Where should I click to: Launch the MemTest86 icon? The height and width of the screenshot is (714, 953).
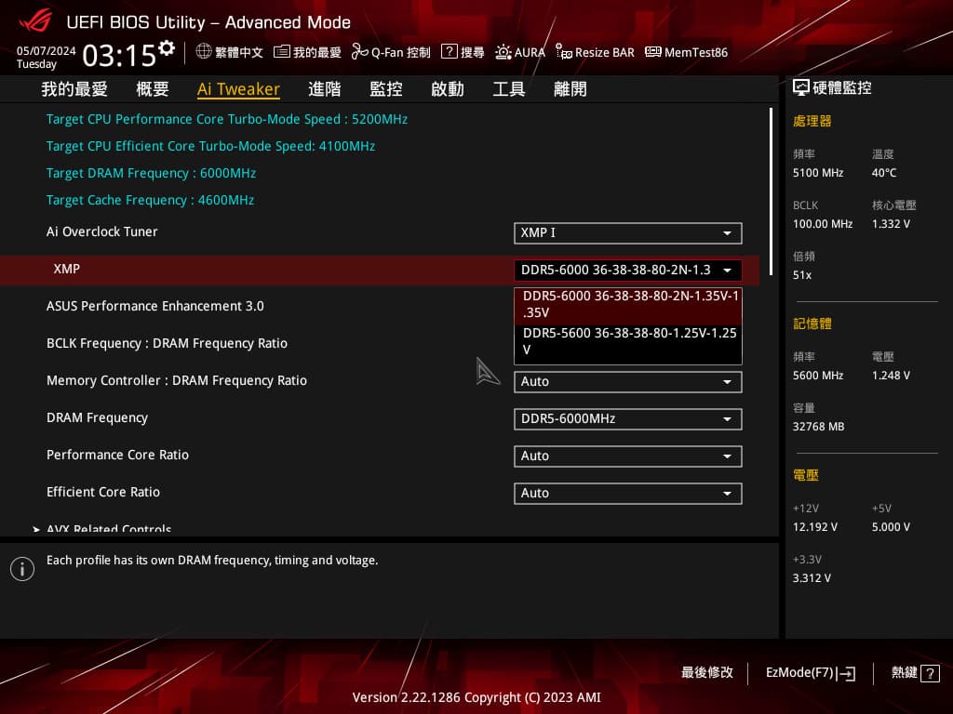pyautogui.click(x=652, y=52)
